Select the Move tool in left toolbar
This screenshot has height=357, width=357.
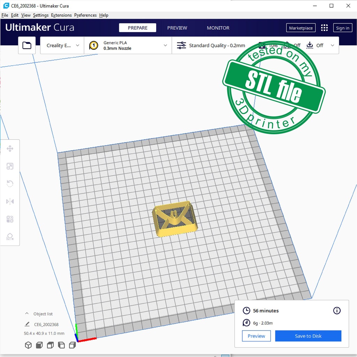point(10,149)
